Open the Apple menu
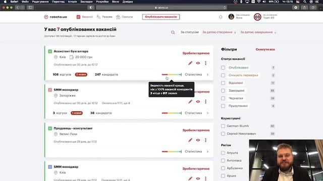This screenshot has width=323, height=181. tap(5, 2)
